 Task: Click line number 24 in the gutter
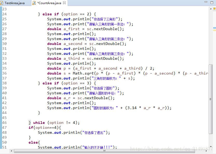pyautogui.click(x=4, y=14)
